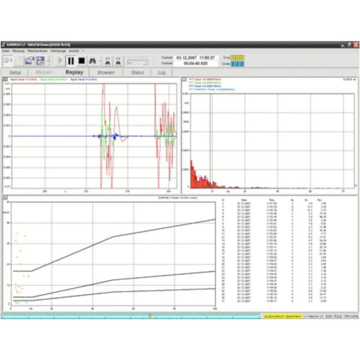
Task: Click the elapsed time field 00:04:40.920
Action: tap(196, 64)
